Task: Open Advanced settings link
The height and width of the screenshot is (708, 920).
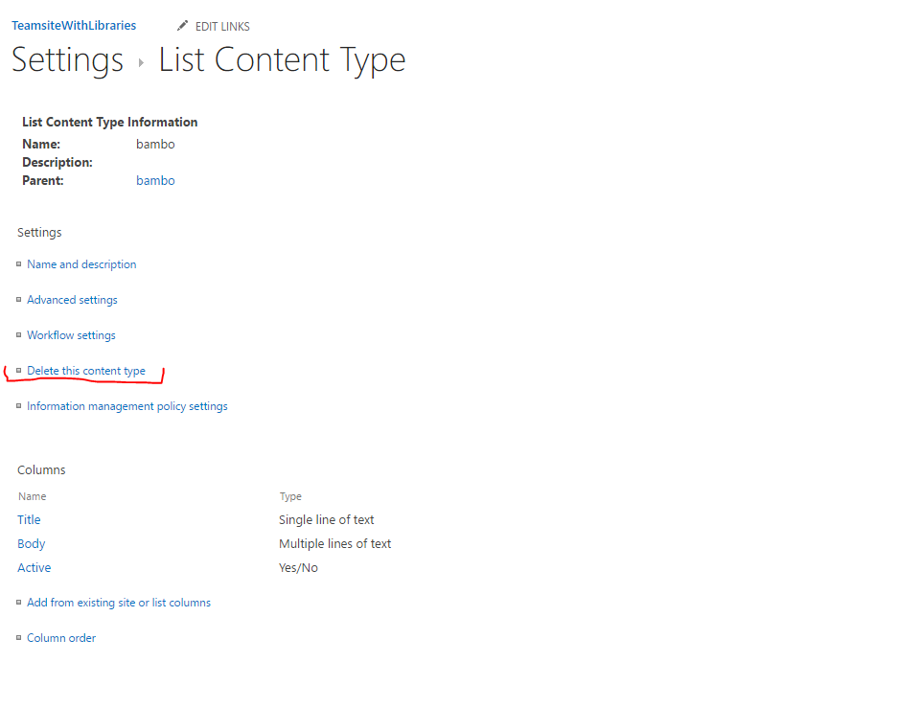Action: pos(72,300)
